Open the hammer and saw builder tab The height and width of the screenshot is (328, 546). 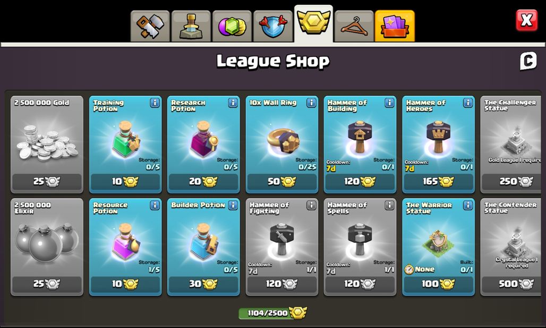150,27
